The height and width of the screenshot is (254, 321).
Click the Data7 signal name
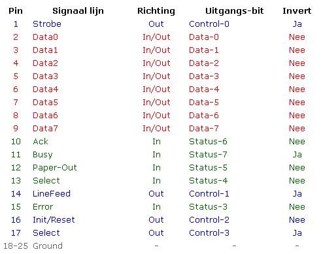[45, 129]
